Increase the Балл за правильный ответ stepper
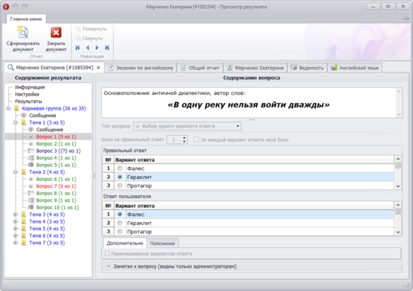The height and width of the screenshot is (291, 413). coord(184,137)
